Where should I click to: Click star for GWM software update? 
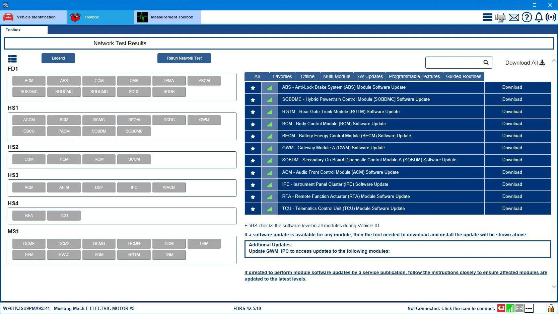coord(253,148)
